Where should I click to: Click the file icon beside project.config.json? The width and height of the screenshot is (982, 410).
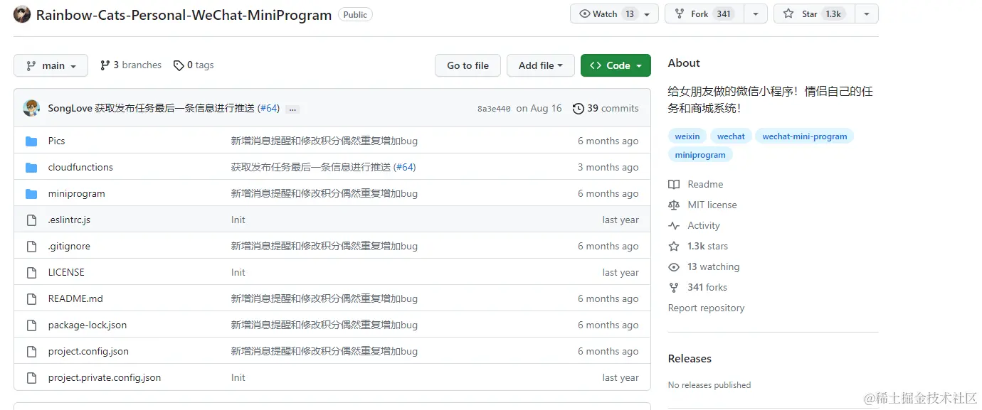click(31, 352)
